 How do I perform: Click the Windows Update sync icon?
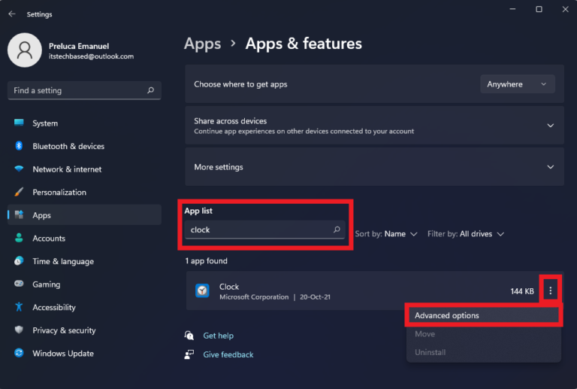click(19, 353)
